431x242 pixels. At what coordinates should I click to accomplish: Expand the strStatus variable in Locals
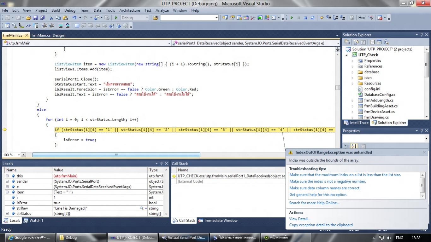[x=7, y=214]
